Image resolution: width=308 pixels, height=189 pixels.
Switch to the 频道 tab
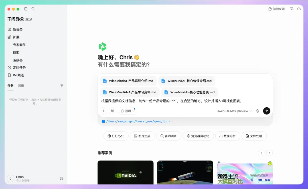(21, 86)
